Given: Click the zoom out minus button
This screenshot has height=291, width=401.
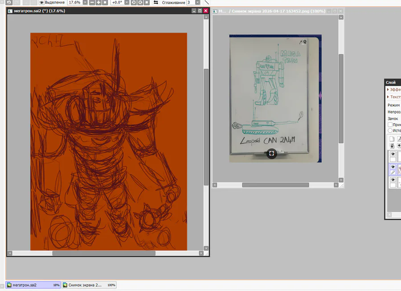Looking at the screenshot, I should click(92, 2).
